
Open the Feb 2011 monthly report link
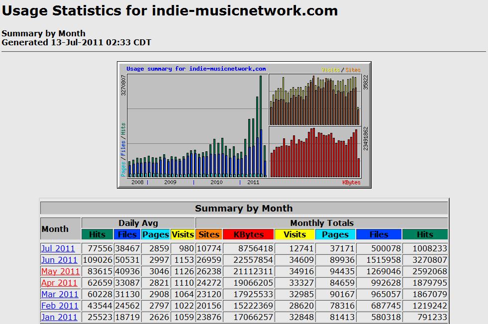(60, 306)
